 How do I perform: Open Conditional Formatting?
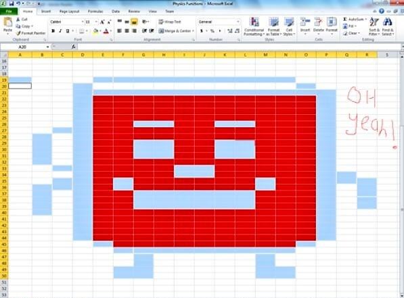click(254, 26)
